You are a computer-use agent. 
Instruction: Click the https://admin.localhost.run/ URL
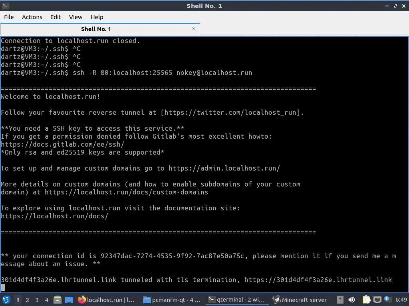point(224,168)
